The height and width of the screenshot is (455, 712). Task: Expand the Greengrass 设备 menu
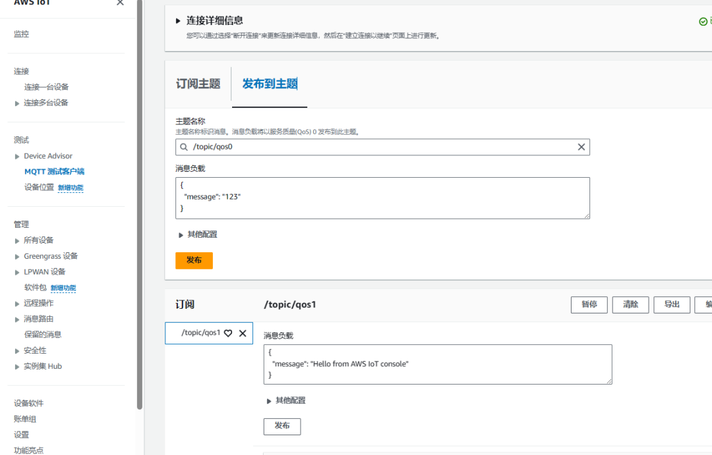coord(17,256)
